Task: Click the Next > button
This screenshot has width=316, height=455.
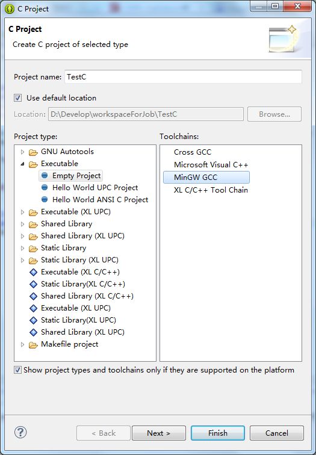Action: pyautogui.click(x=159, y=433)
